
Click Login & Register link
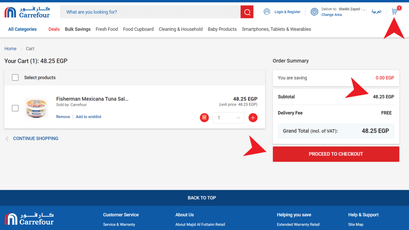tap(287, 12)
